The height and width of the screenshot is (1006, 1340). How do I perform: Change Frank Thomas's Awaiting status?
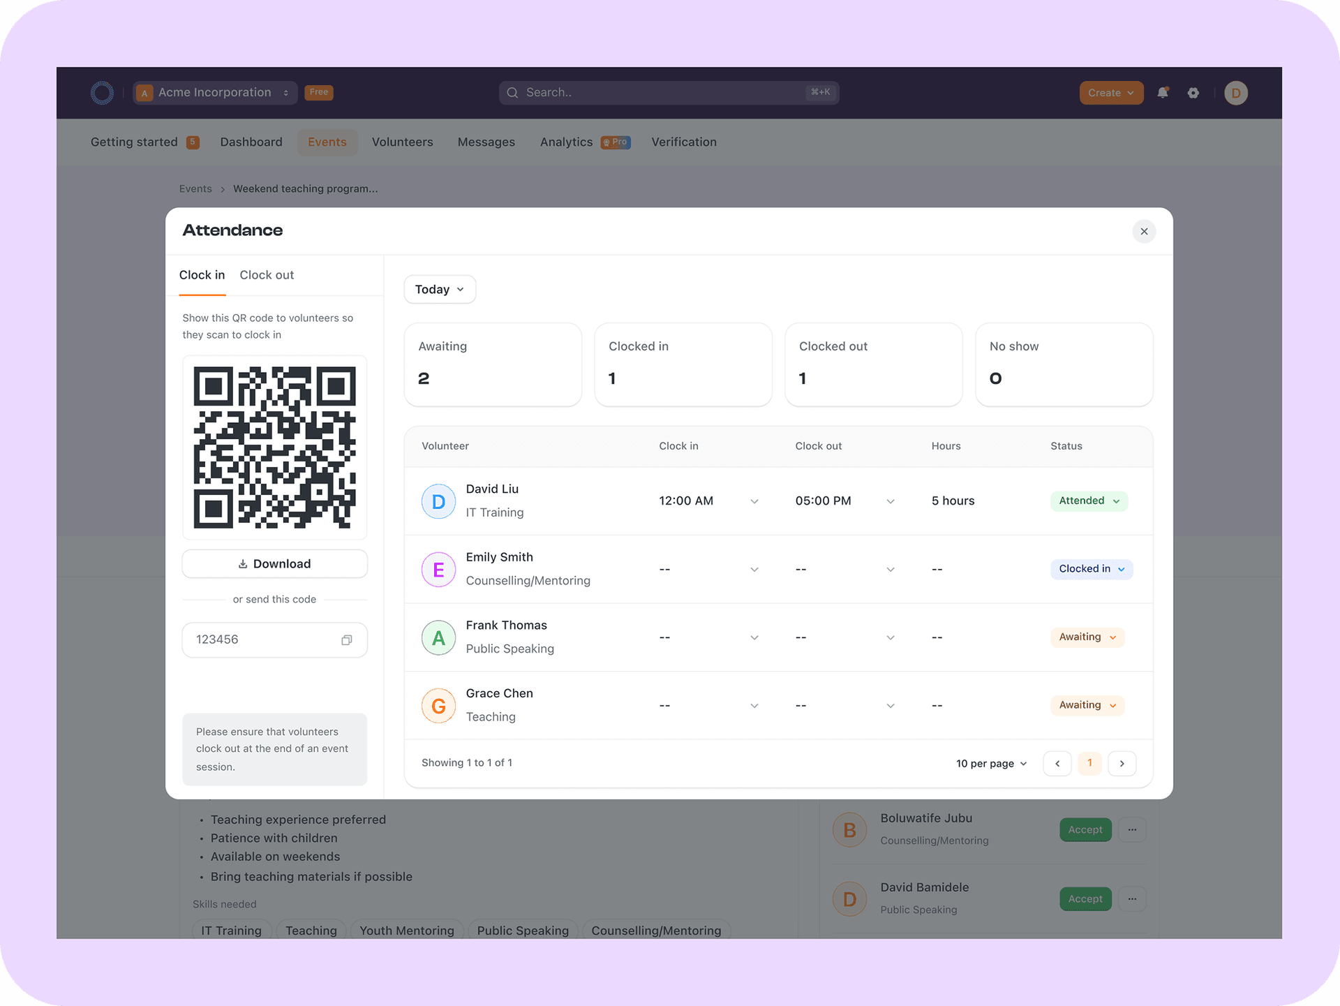click(1087, 637)
